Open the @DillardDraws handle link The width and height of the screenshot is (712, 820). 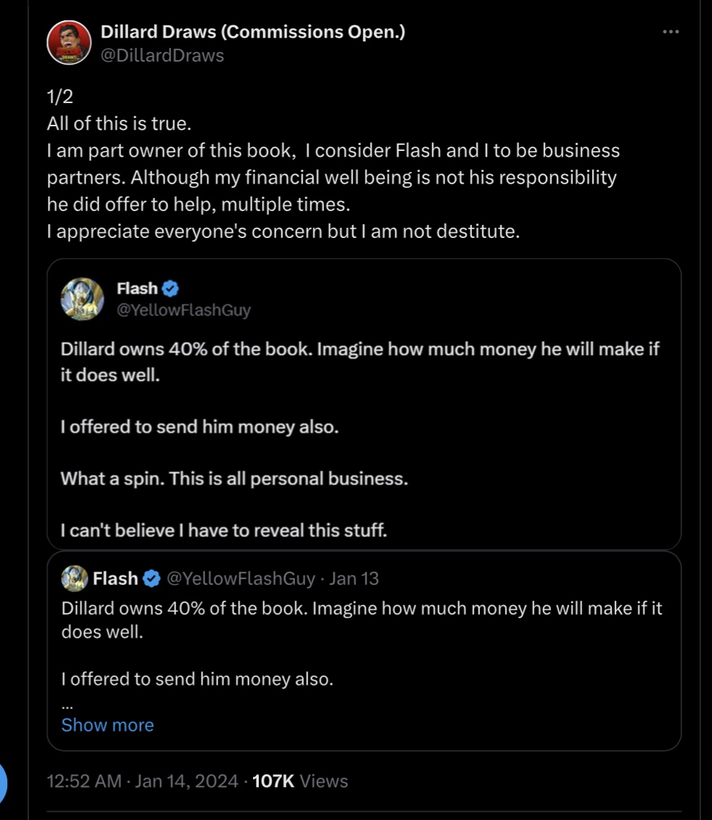point(162,55)
